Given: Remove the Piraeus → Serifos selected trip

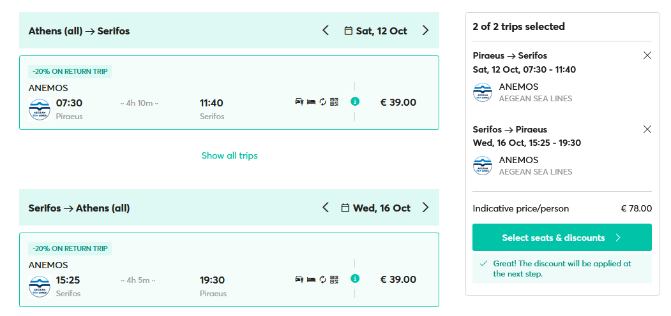Looking at the screenshot, I should coord(647,55).
